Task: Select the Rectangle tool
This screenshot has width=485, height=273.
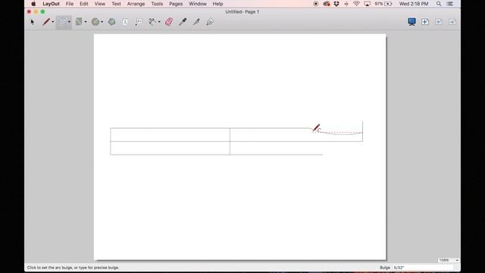Action: pos(79,22)
